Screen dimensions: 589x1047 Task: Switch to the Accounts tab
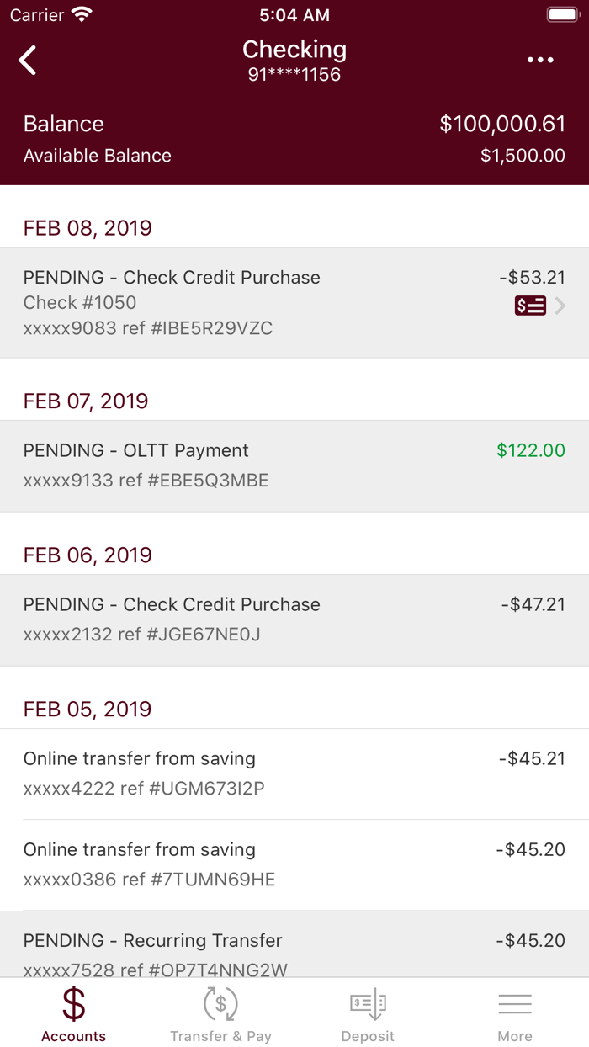(73, 1012)
